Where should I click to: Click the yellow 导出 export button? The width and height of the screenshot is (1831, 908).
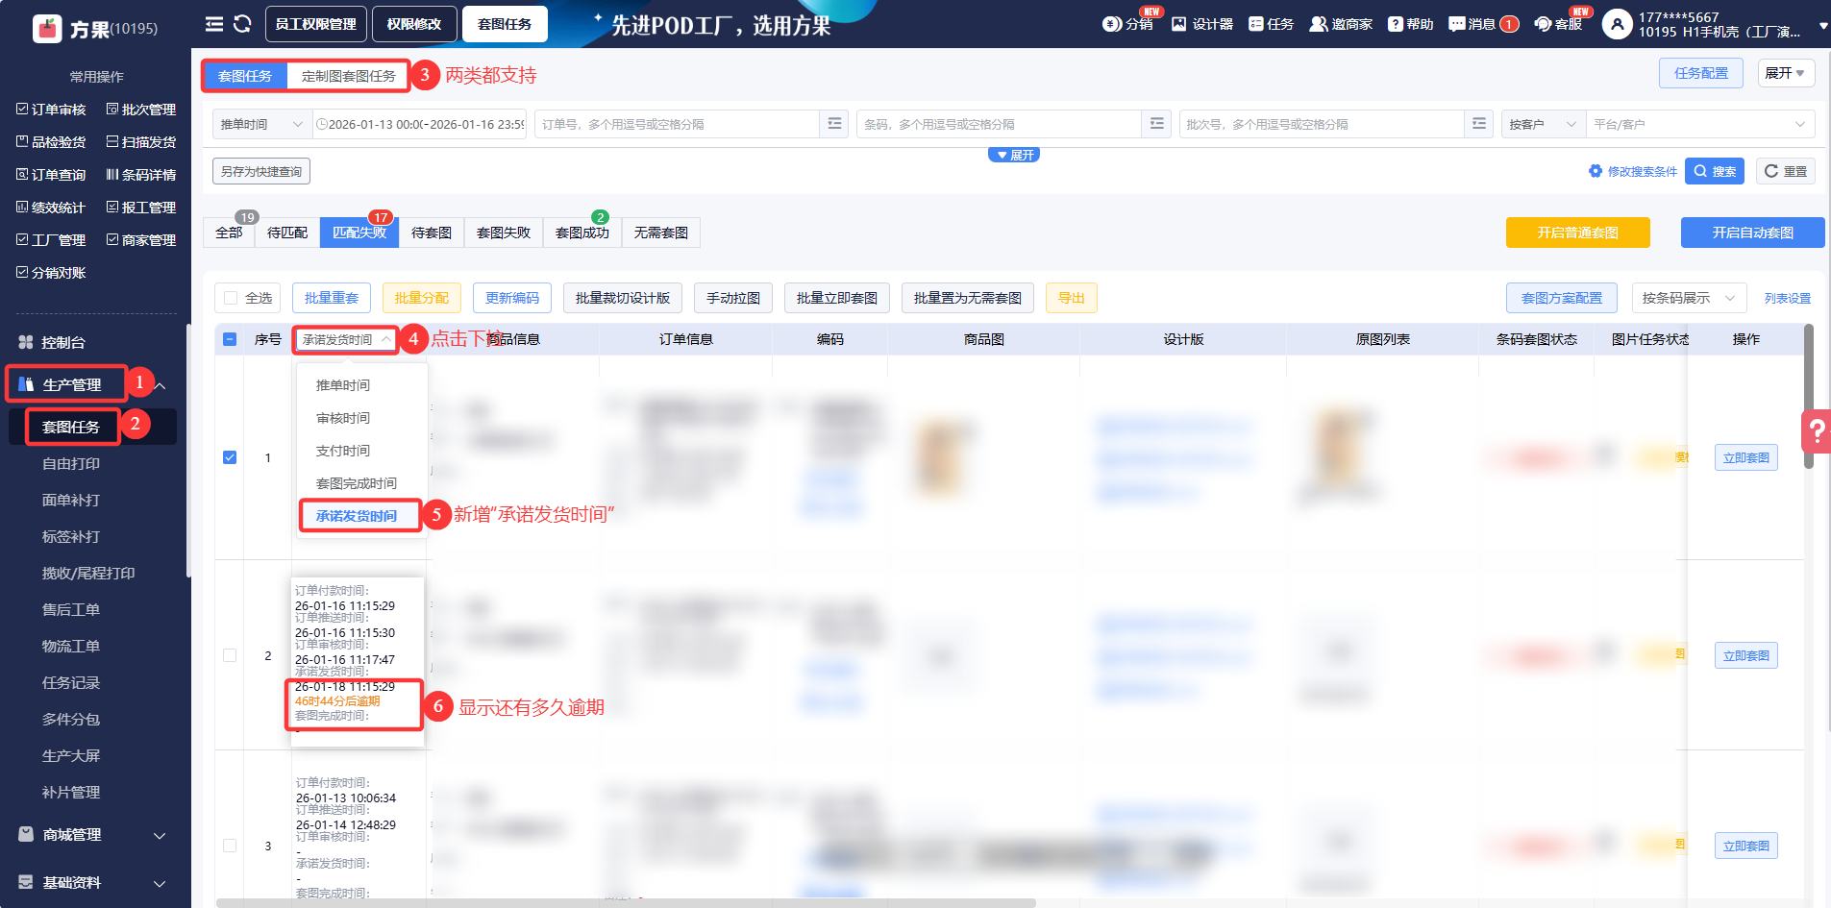click(1071, 298)
